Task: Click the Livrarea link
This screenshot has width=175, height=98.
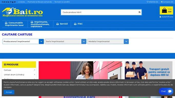Action: click(x=22, y=2)
